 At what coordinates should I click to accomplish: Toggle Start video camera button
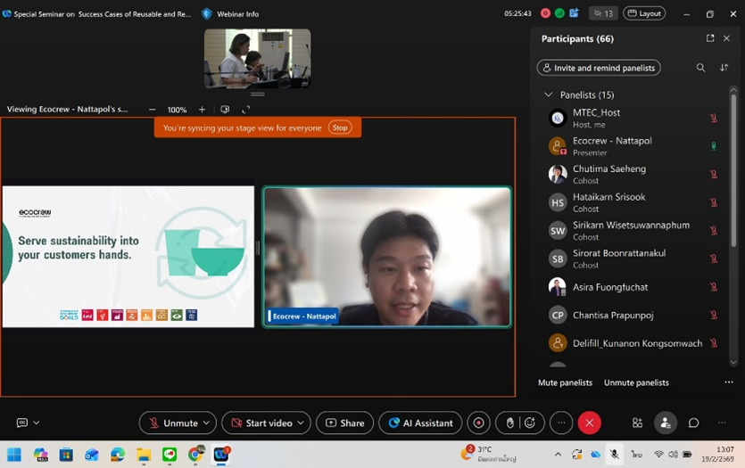pos(261,423)
